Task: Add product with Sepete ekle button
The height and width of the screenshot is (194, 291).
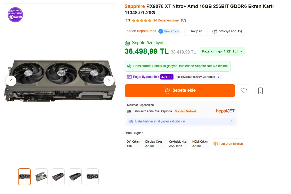Action: click(x=180, y=91)
